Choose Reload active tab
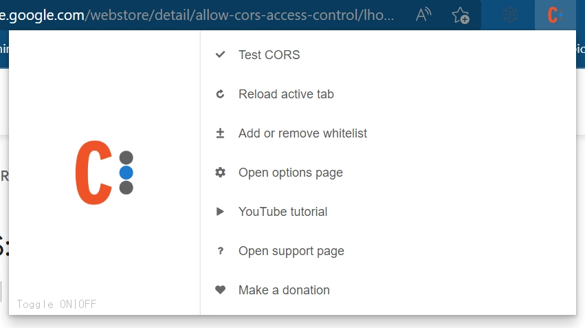 [x=286, y=94]
